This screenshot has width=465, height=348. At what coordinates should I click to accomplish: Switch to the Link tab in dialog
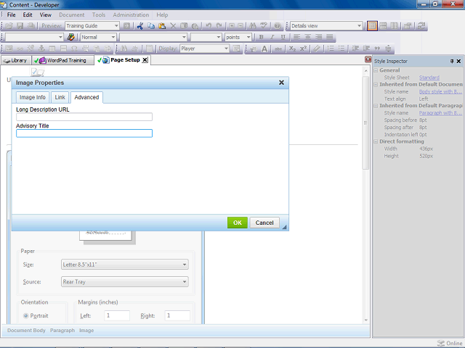60,97
